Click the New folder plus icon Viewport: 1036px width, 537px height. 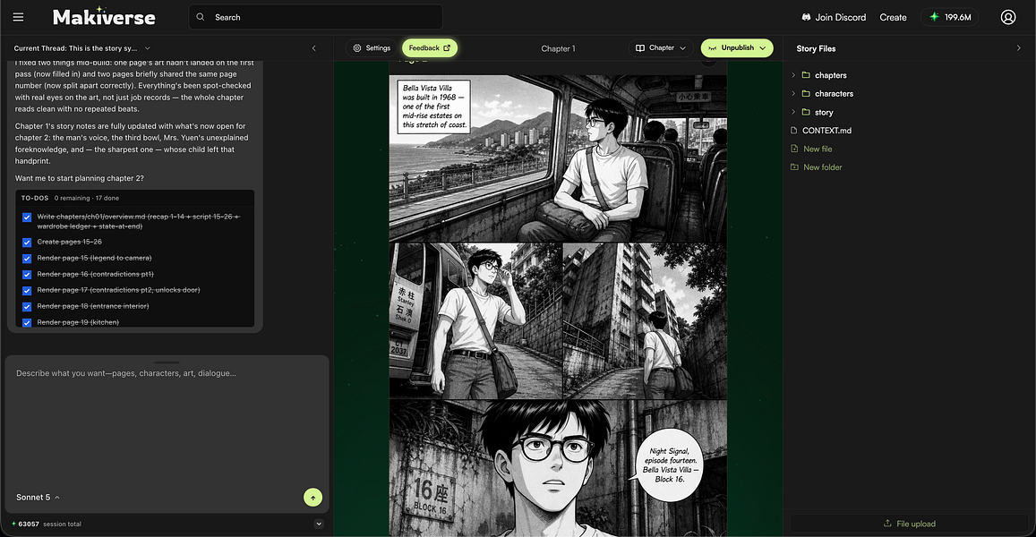[794, 167]
